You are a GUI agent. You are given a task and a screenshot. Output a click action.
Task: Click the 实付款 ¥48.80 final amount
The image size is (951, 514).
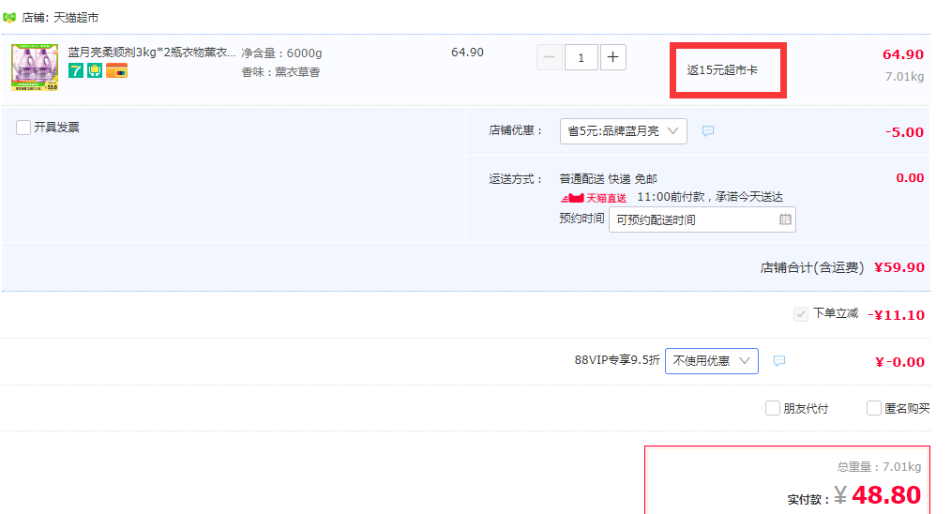[x=854, y=496]
